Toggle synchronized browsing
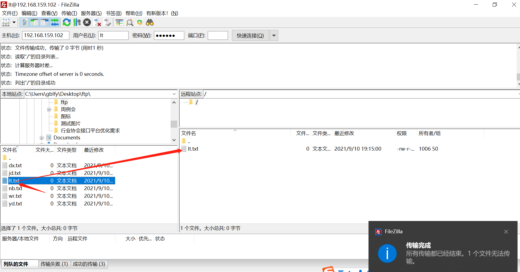This screenshot has height=272, width=520. [139, 22]
